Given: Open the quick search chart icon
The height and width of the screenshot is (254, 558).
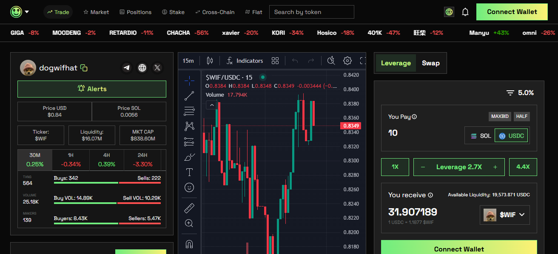Looking at the screenshot, I should click(x=331, y=61).
